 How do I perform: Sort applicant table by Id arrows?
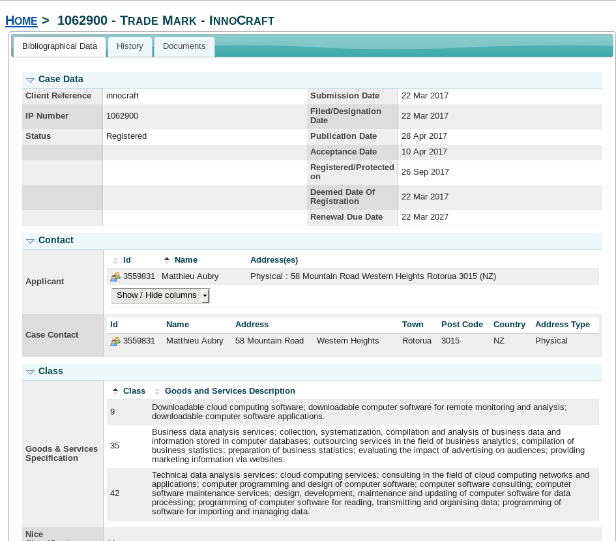[115, 261]
